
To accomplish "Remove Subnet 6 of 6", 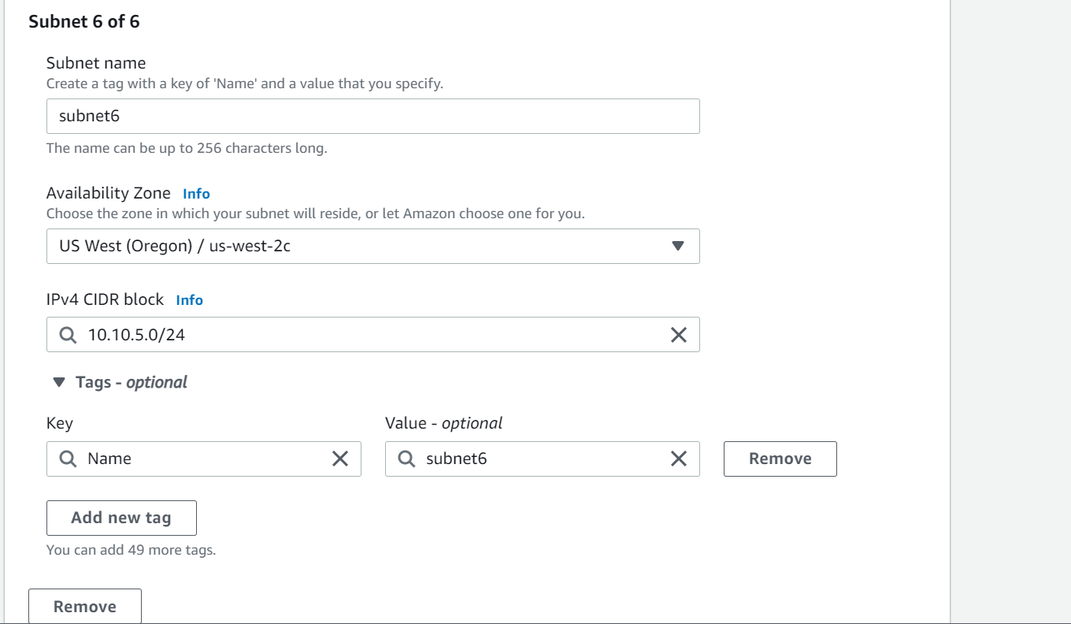I will coord(85,606).
